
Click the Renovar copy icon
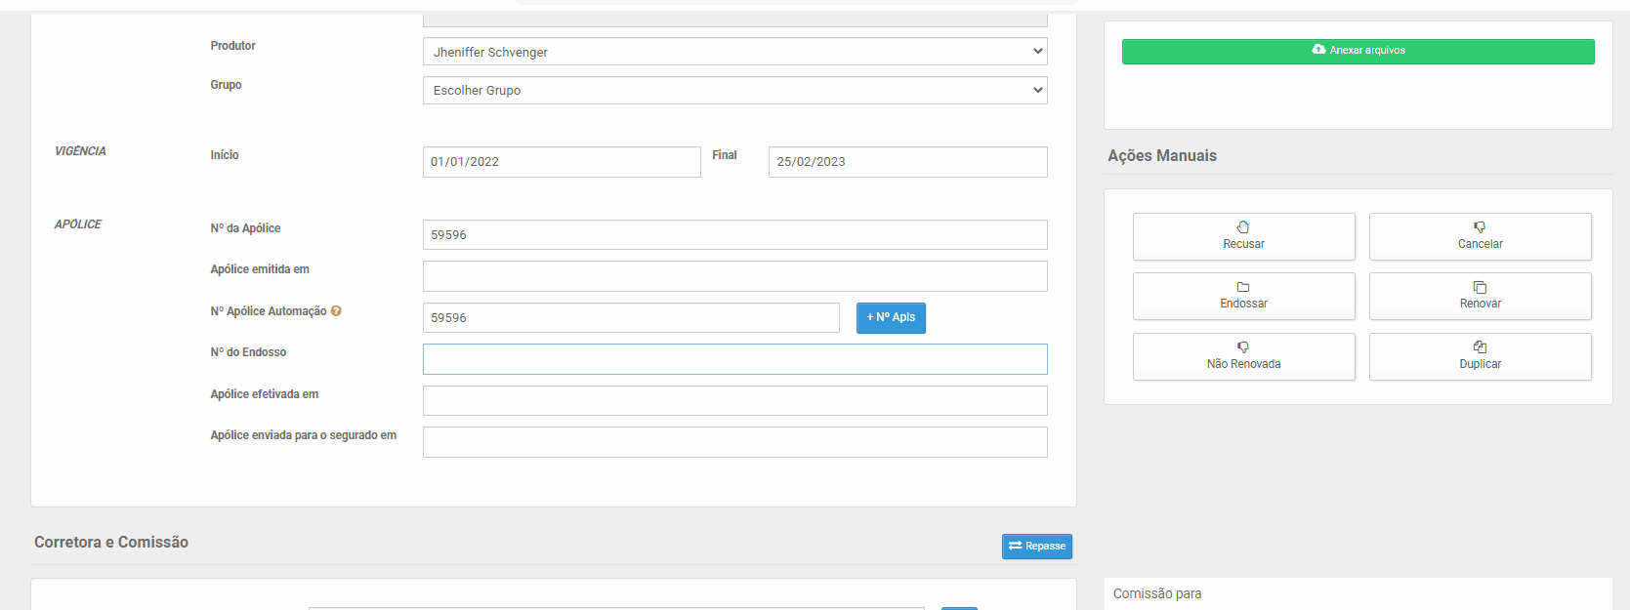[1480, 287]
